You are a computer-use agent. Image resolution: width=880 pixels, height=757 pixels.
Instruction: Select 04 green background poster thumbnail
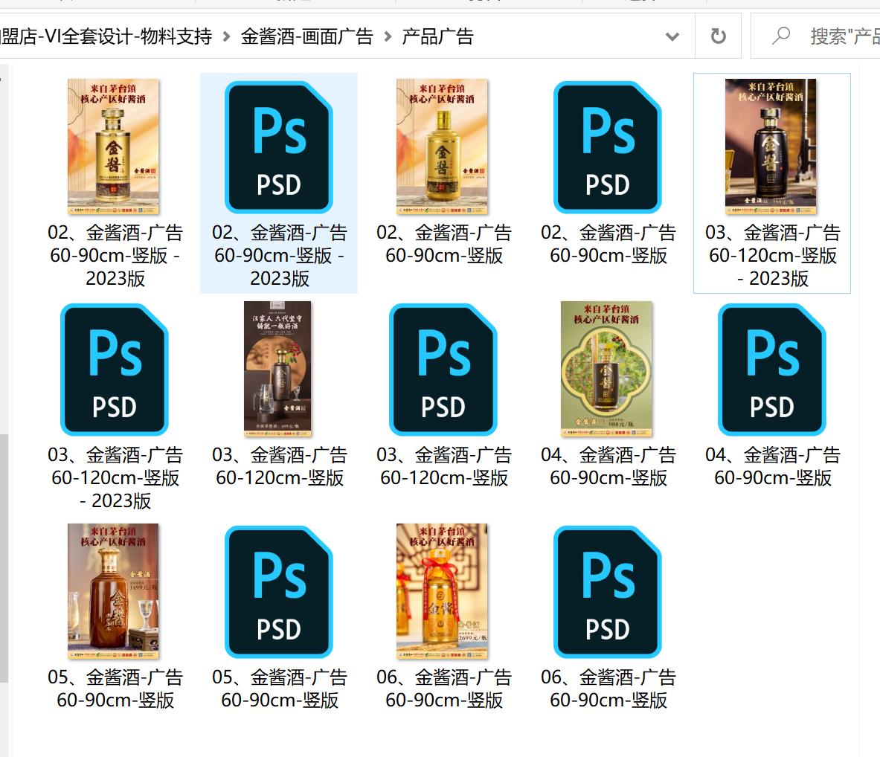coord(607,369)
